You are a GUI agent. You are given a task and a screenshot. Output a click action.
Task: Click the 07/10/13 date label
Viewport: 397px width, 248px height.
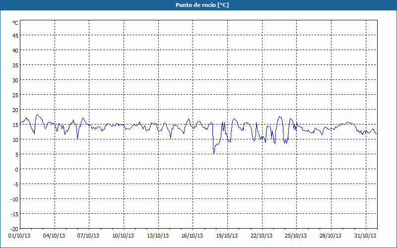pos(88,236)
